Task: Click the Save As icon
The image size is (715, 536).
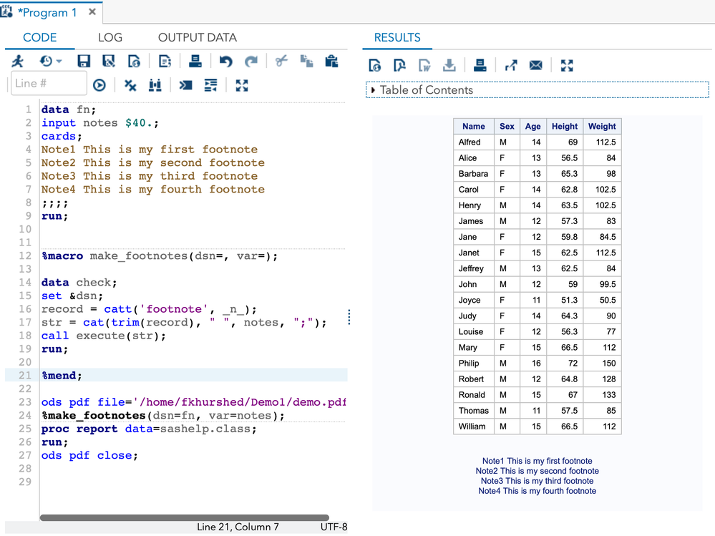Action: (x=109, y=62)
